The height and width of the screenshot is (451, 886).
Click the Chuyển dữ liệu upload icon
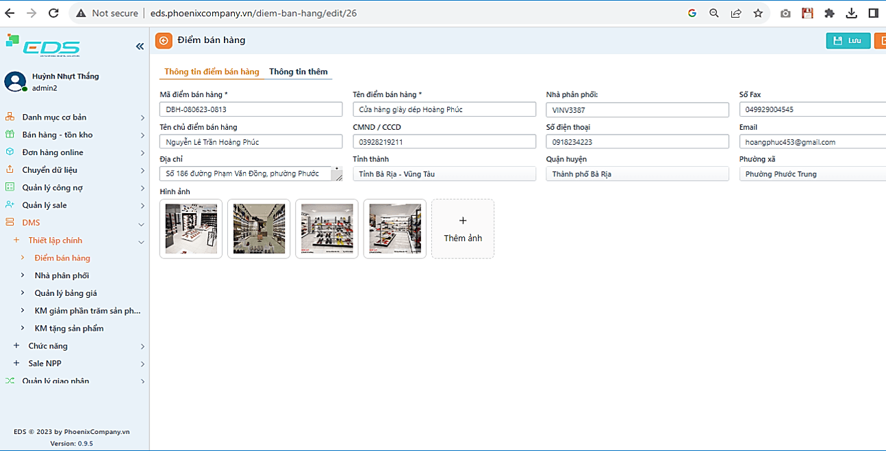10,169
